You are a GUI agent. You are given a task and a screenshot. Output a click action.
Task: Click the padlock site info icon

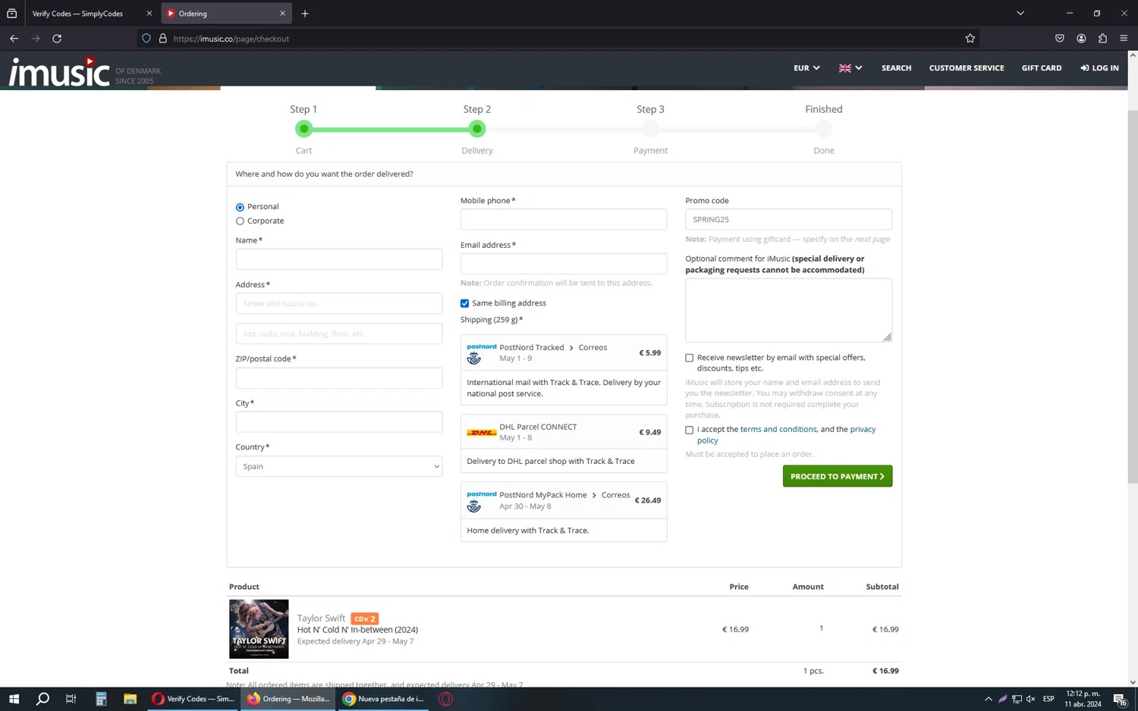tap(162, 39)
